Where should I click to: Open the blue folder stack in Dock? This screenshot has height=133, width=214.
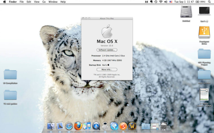point(146,126)
